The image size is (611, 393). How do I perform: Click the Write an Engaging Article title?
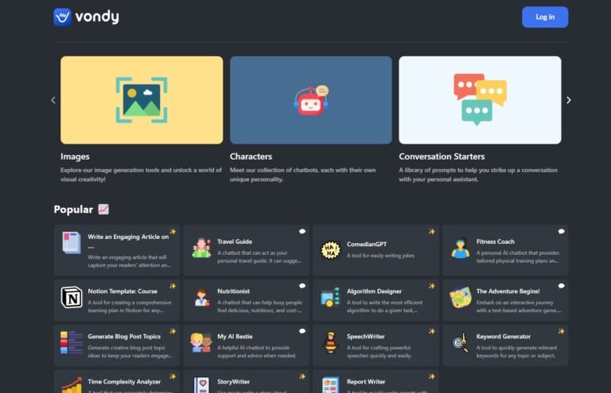click(127, 237)
